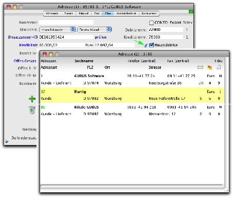
Task: Click the Adressnr. column header
Action: [49, 61]
